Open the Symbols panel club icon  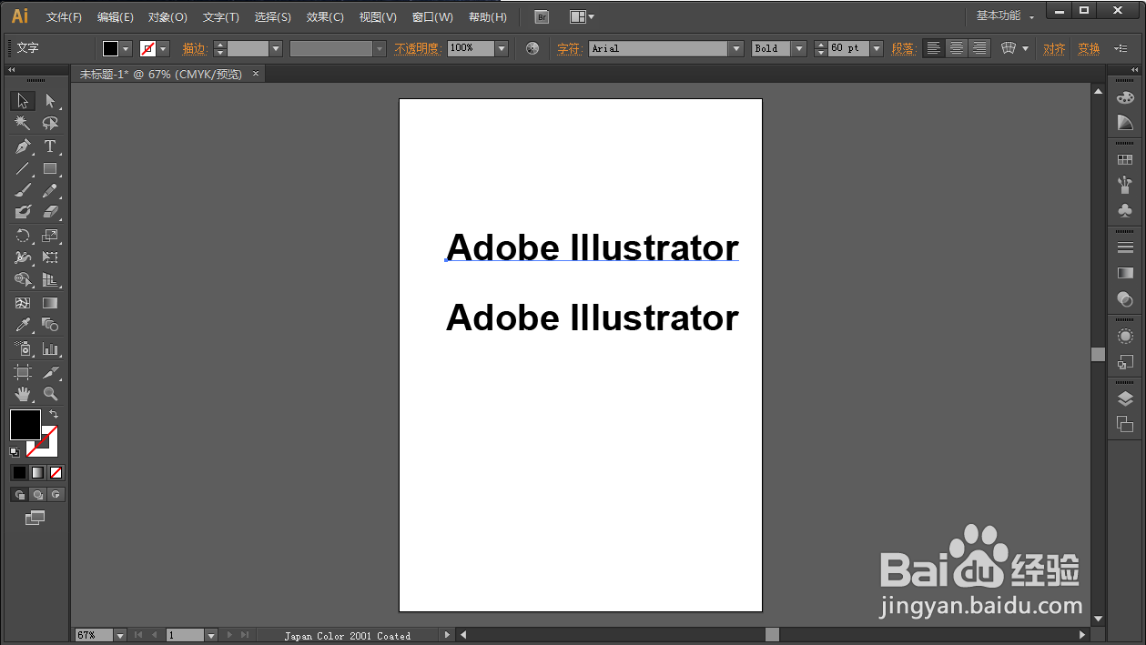(1125, 210)
